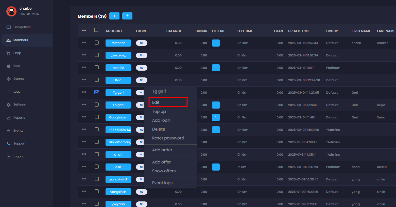Click the Google geri account button

tap(118, 117)
